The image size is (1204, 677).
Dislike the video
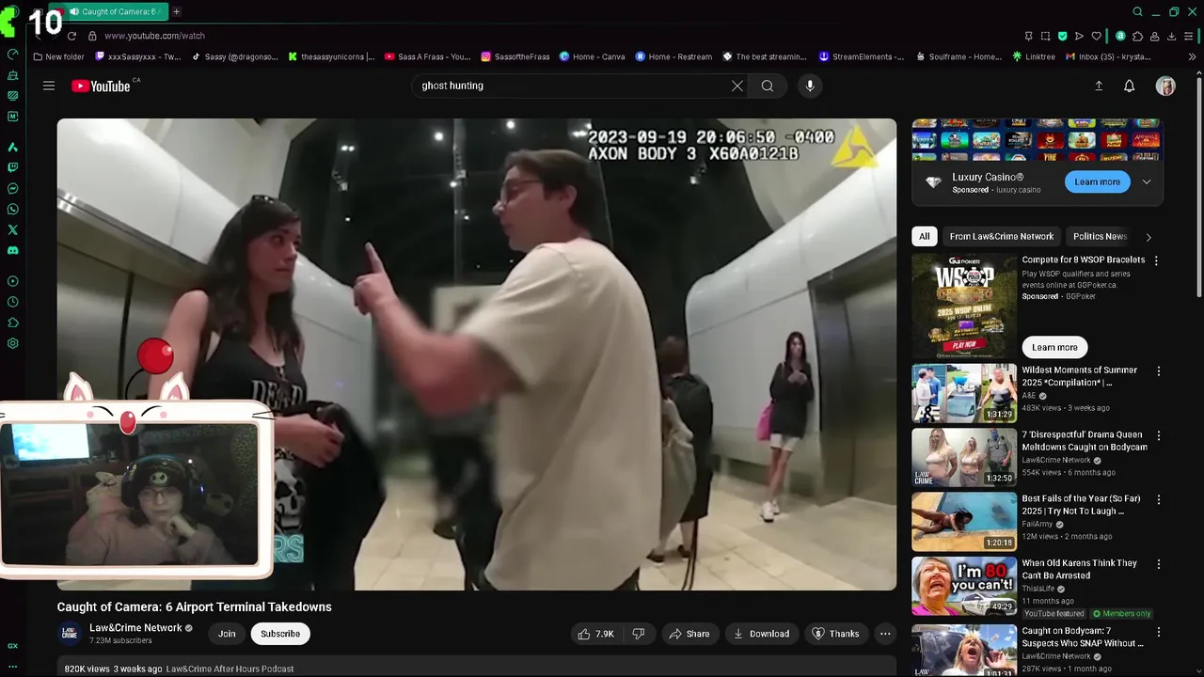639,634
